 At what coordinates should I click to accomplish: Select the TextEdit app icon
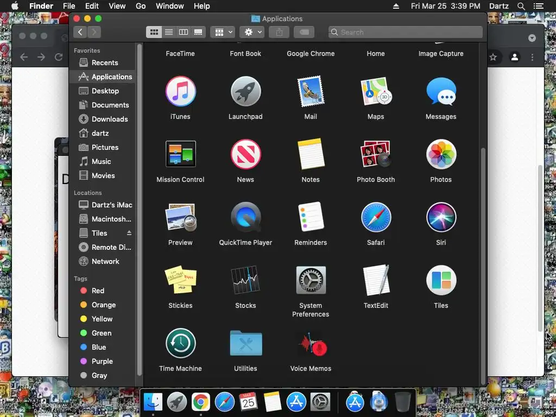coord(376,280)
